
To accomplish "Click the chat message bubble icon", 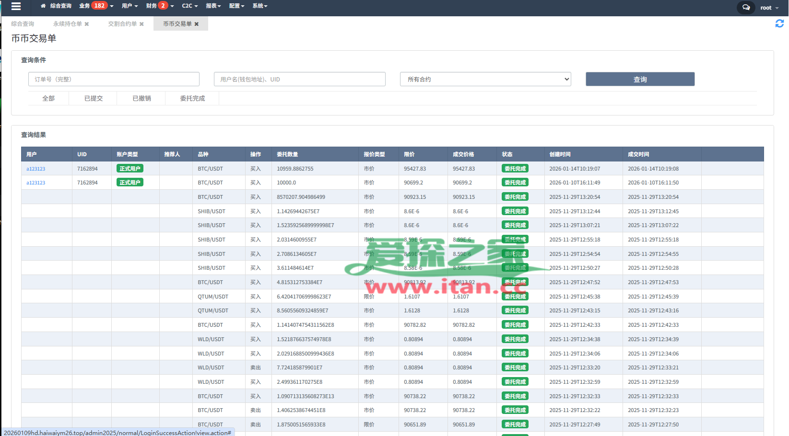I will (746, 8).
